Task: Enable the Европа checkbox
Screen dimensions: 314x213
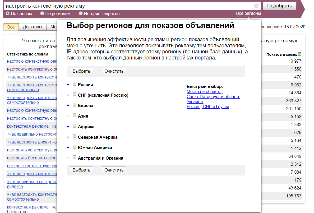Action: 75,105
